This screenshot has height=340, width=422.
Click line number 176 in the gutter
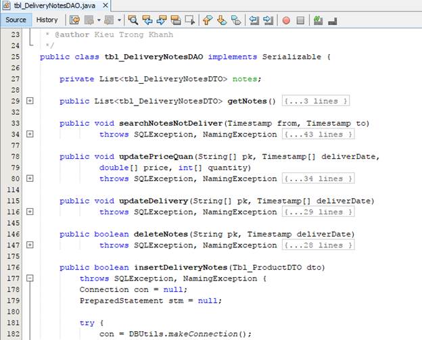[x=14, y=267]
